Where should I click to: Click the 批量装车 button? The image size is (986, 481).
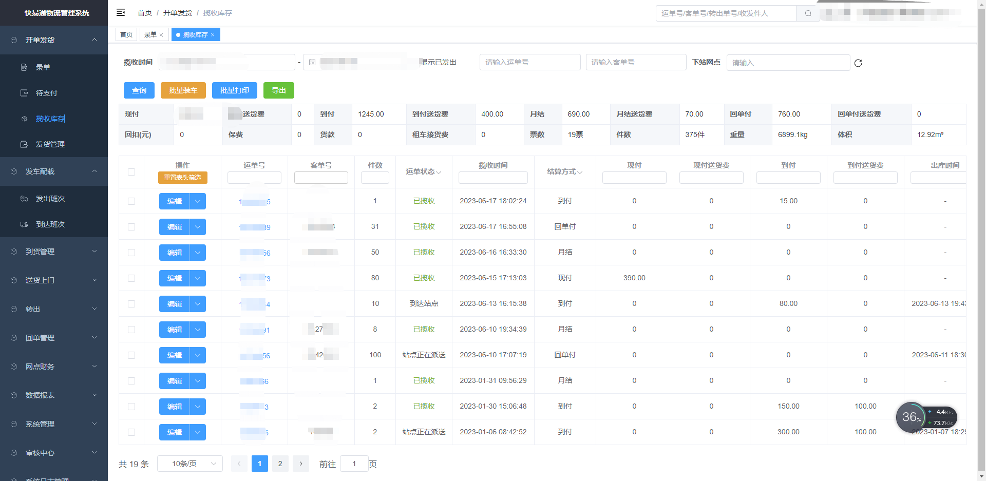click(x=183, y=90)
